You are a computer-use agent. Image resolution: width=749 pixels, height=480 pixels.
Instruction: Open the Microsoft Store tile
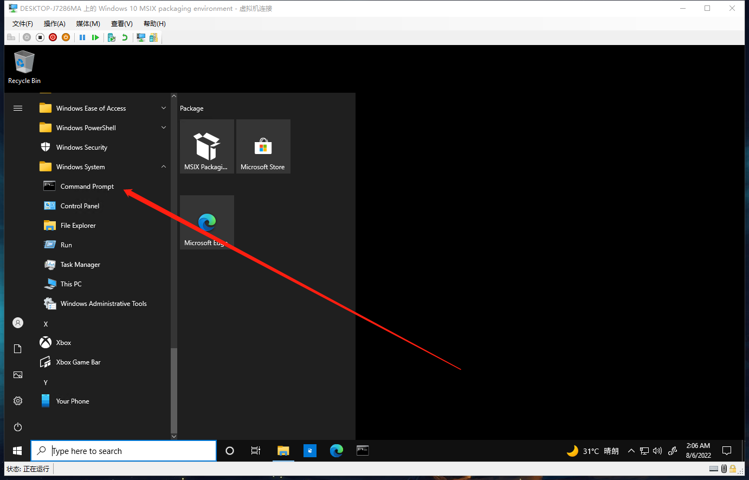coord(263,146)
